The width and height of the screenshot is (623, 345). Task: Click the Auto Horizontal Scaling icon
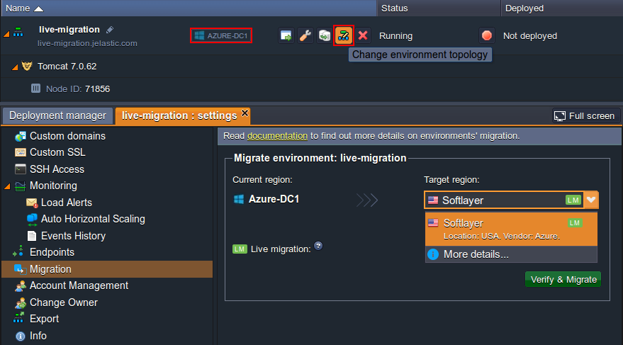[32, 220]
